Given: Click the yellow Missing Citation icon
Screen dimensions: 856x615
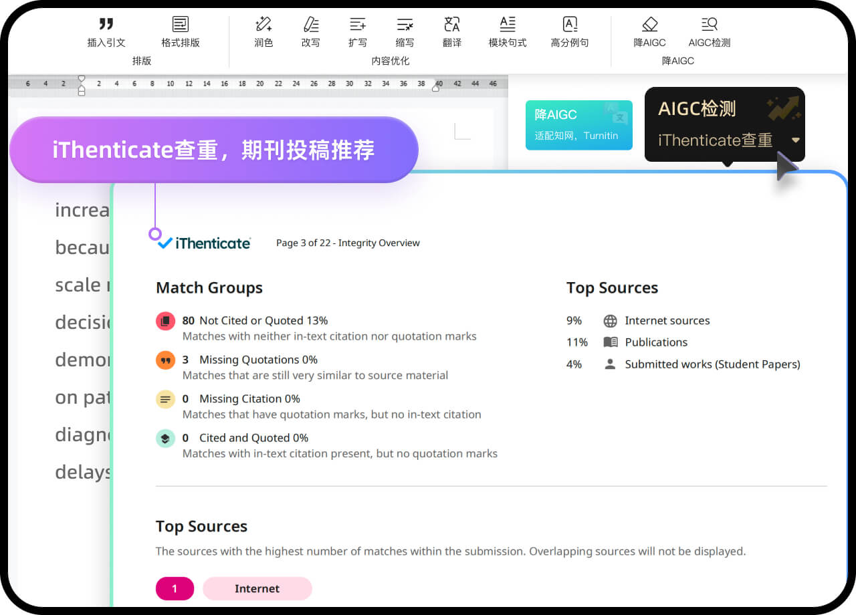Looking at the screenshot, I should (x=165, y=400).
